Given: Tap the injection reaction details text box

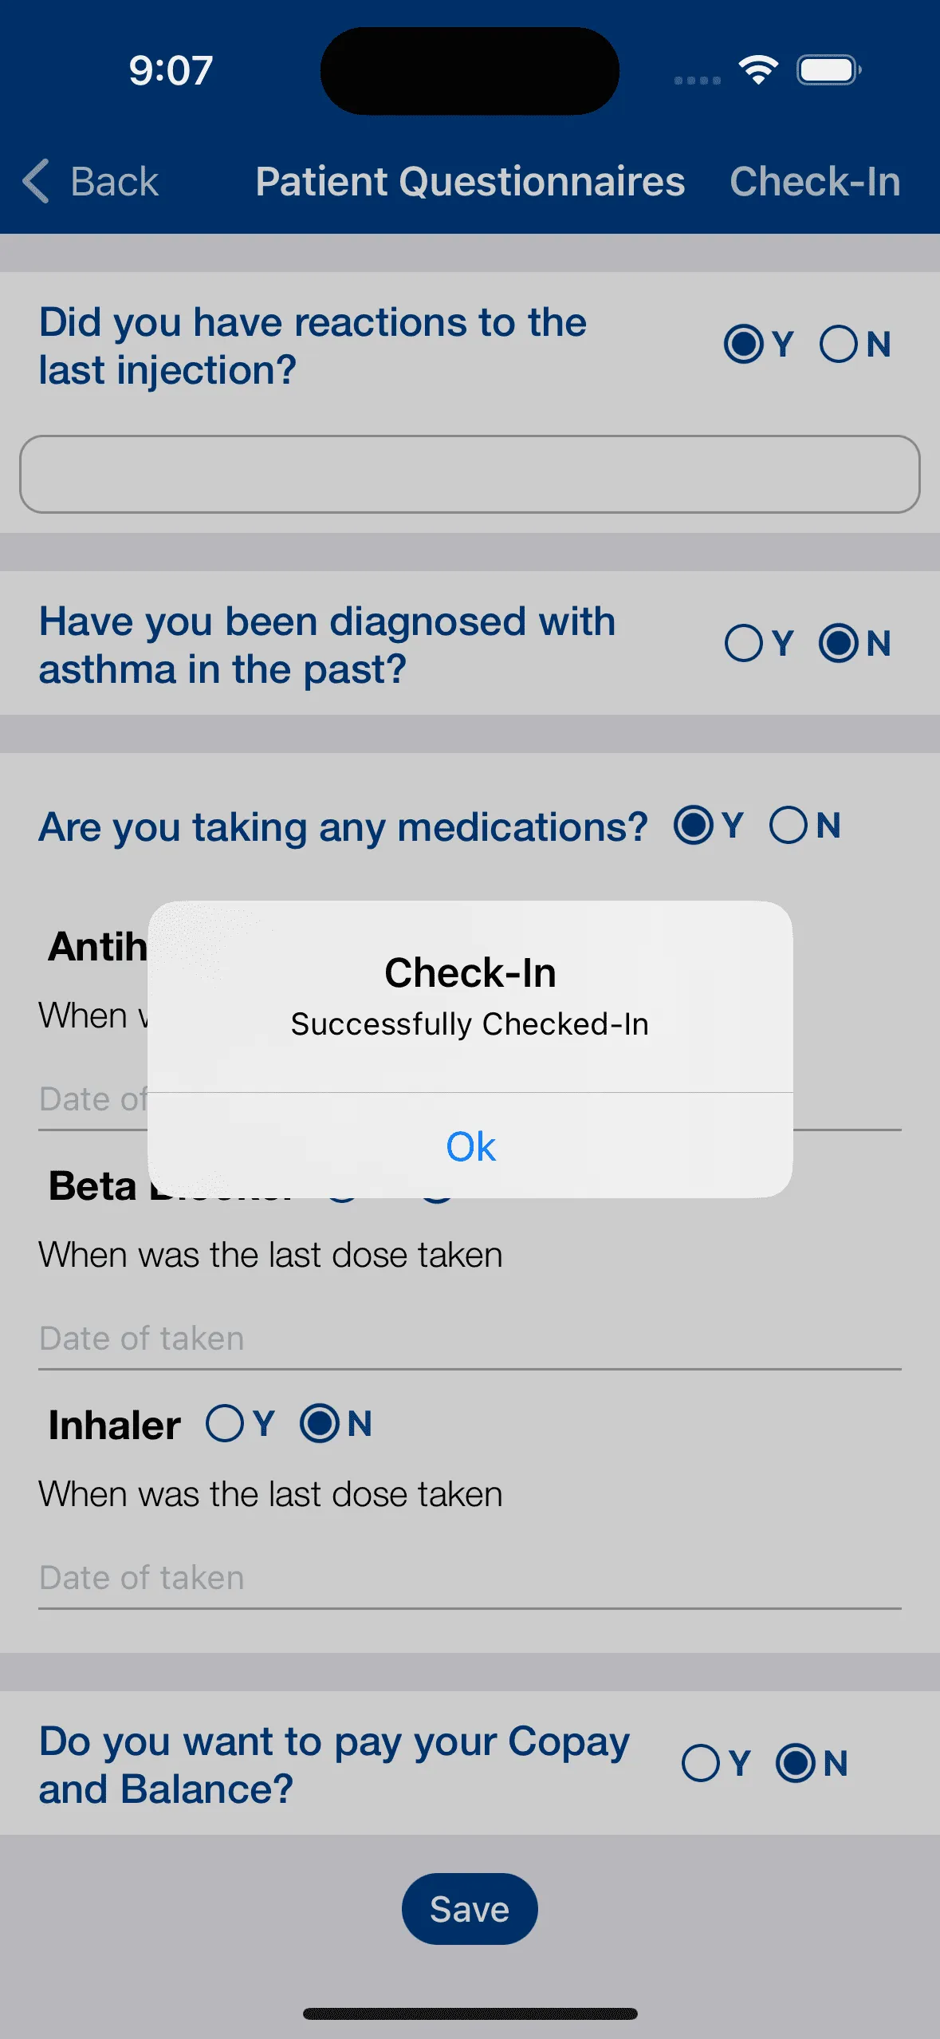Looking at the screenshot, I should point(470,474).
